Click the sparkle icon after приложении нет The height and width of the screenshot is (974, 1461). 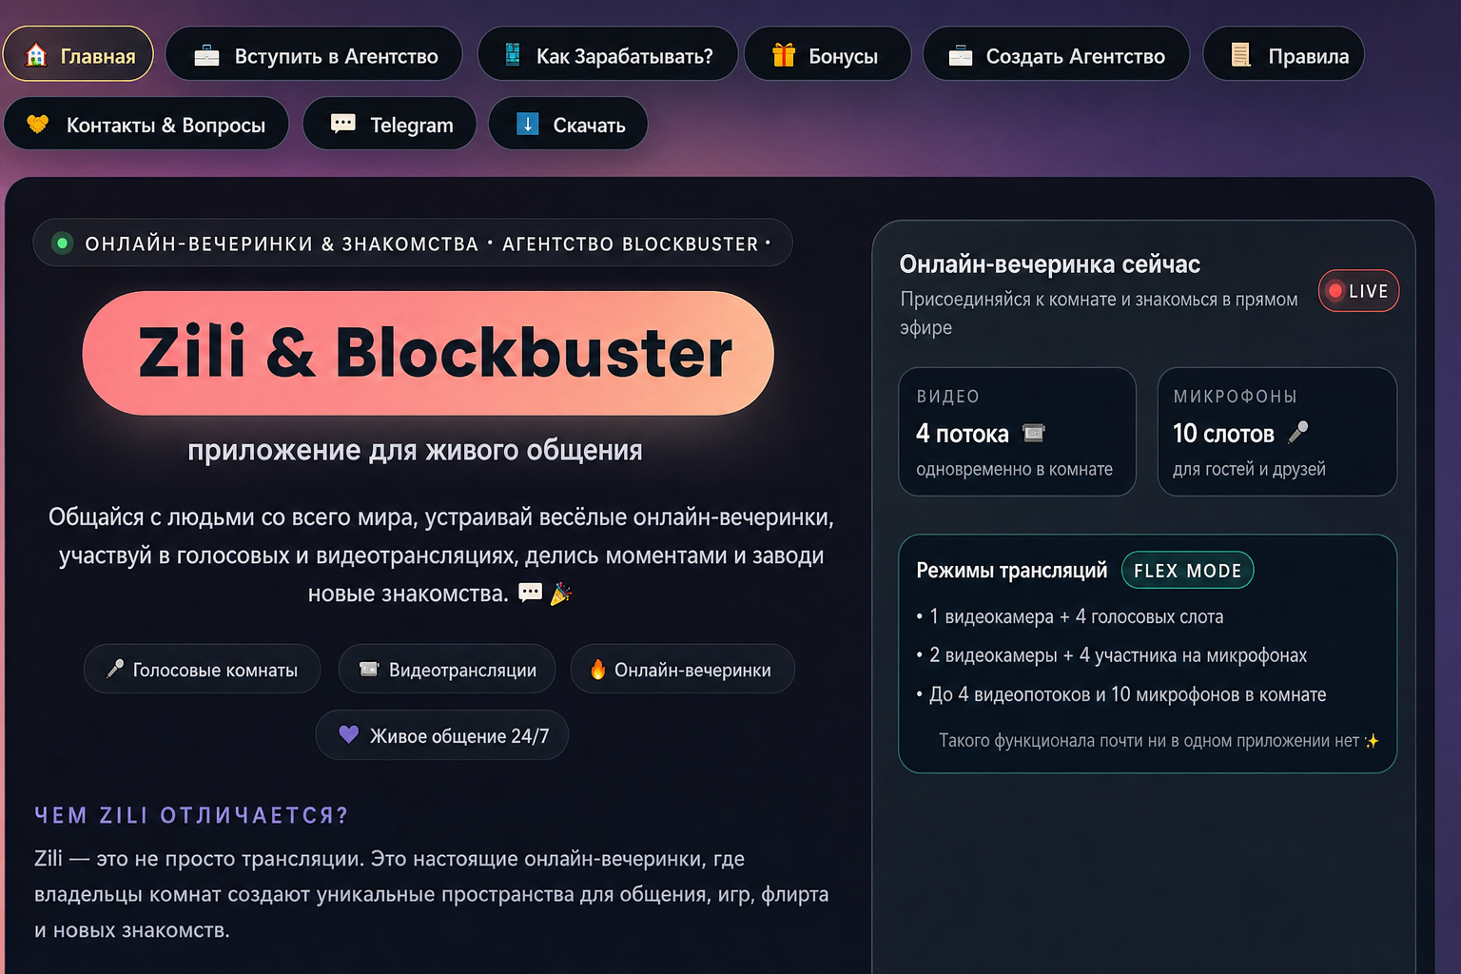(1372, 741)
